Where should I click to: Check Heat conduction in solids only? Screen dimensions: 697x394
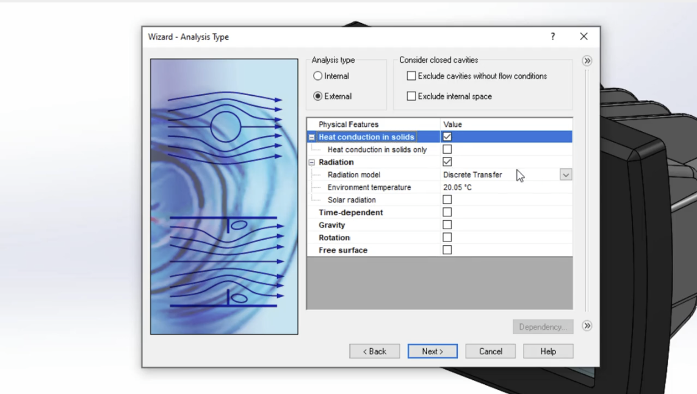[447, 149]
